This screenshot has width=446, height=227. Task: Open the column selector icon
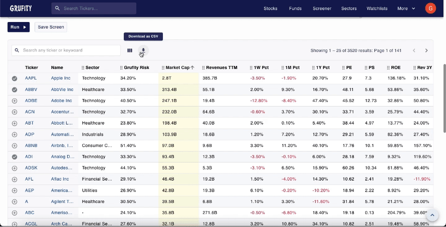(130, 50)
